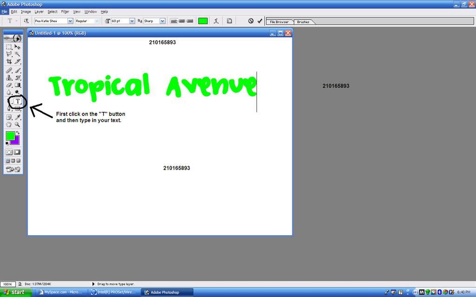Click text color swatch in options bar
Image resolution: width=476 pixels, height=297 pixels.
point(203,21)
